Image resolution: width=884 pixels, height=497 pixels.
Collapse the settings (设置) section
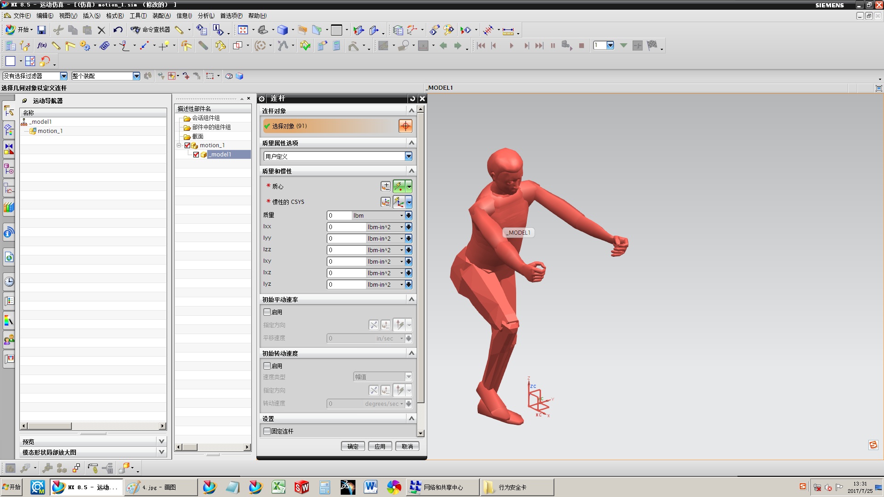(x=411, y=419)
